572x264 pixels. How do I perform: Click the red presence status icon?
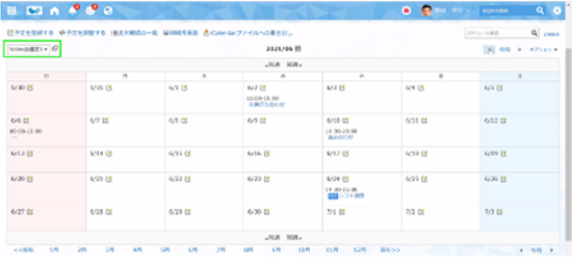pos(407,11)
